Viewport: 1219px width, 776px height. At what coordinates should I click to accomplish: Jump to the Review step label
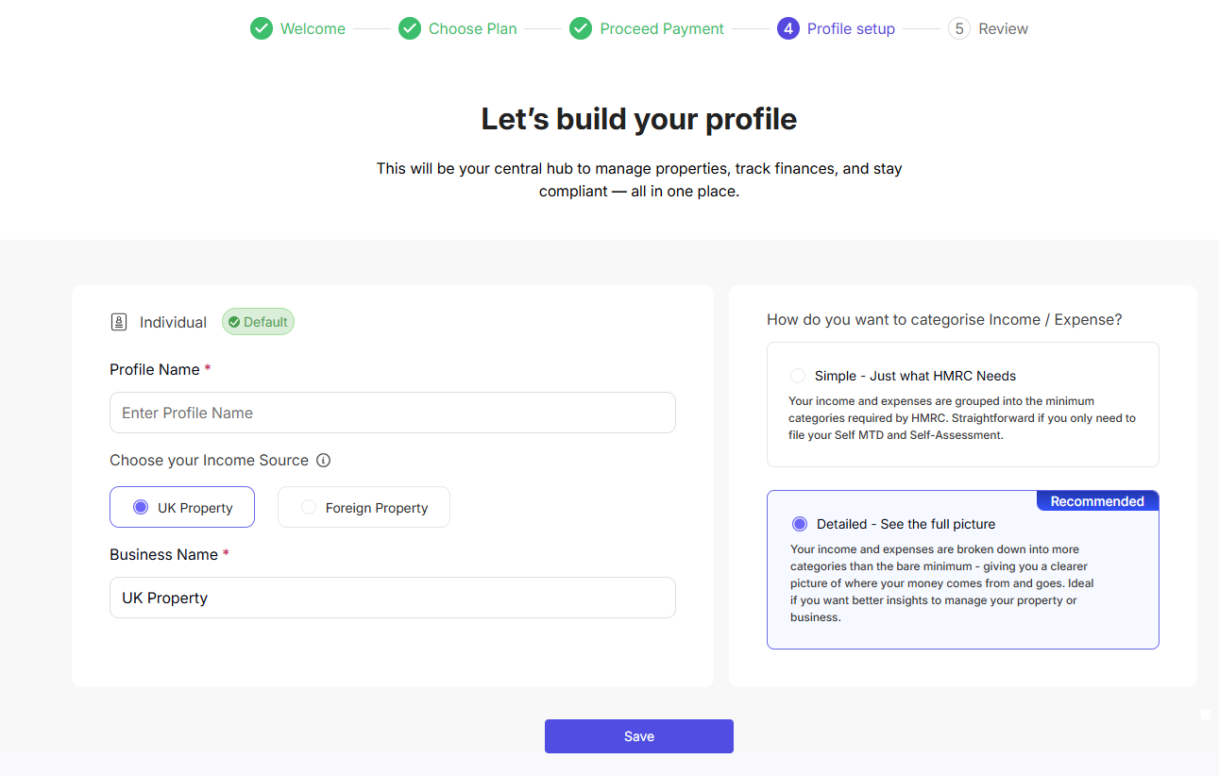tap(1003, 28)
